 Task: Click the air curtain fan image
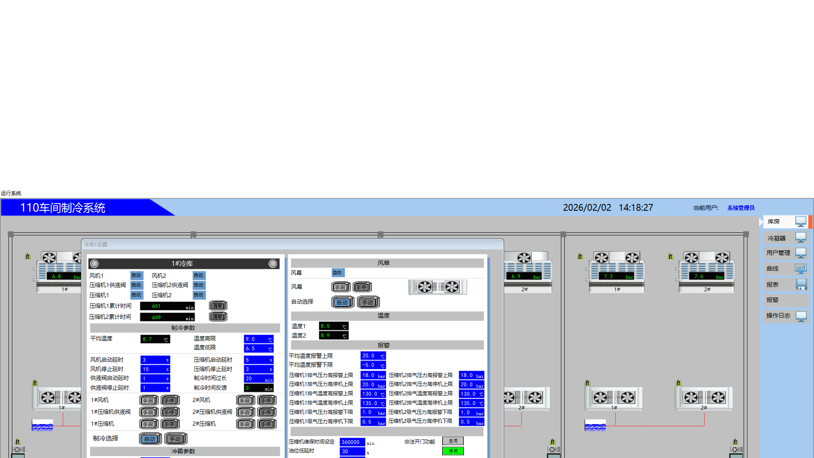[438, 287]
